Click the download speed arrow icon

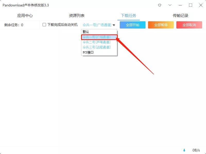tap(184, 150)
